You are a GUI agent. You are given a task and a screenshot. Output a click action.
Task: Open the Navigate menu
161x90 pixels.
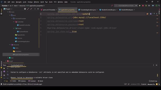coord(19,2)
